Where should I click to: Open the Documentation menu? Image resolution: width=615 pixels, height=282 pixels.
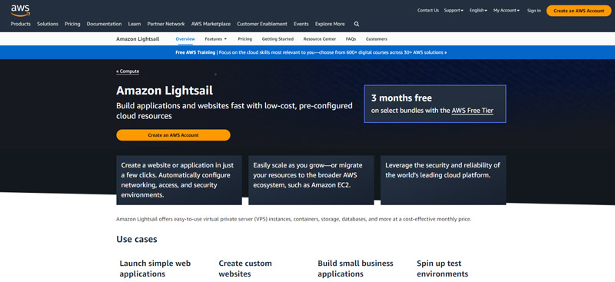pos(104,24)
